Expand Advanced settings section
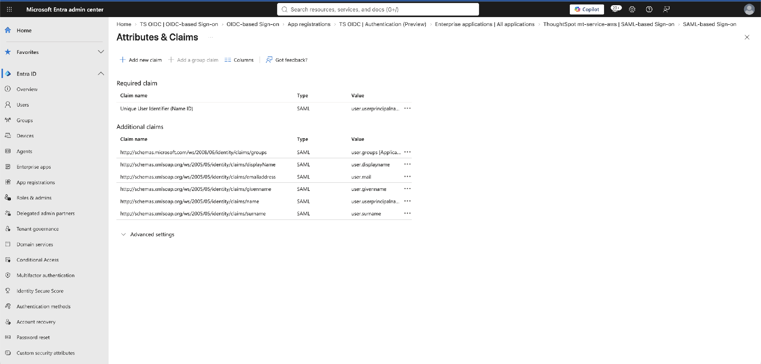 (x=148, y=234)
